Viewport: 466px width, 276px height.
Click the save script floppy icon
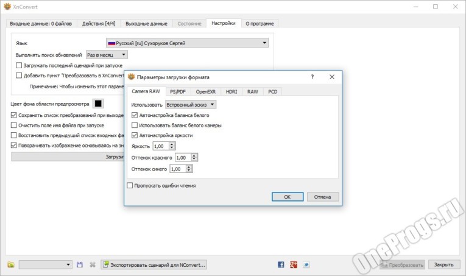point(80,264)
